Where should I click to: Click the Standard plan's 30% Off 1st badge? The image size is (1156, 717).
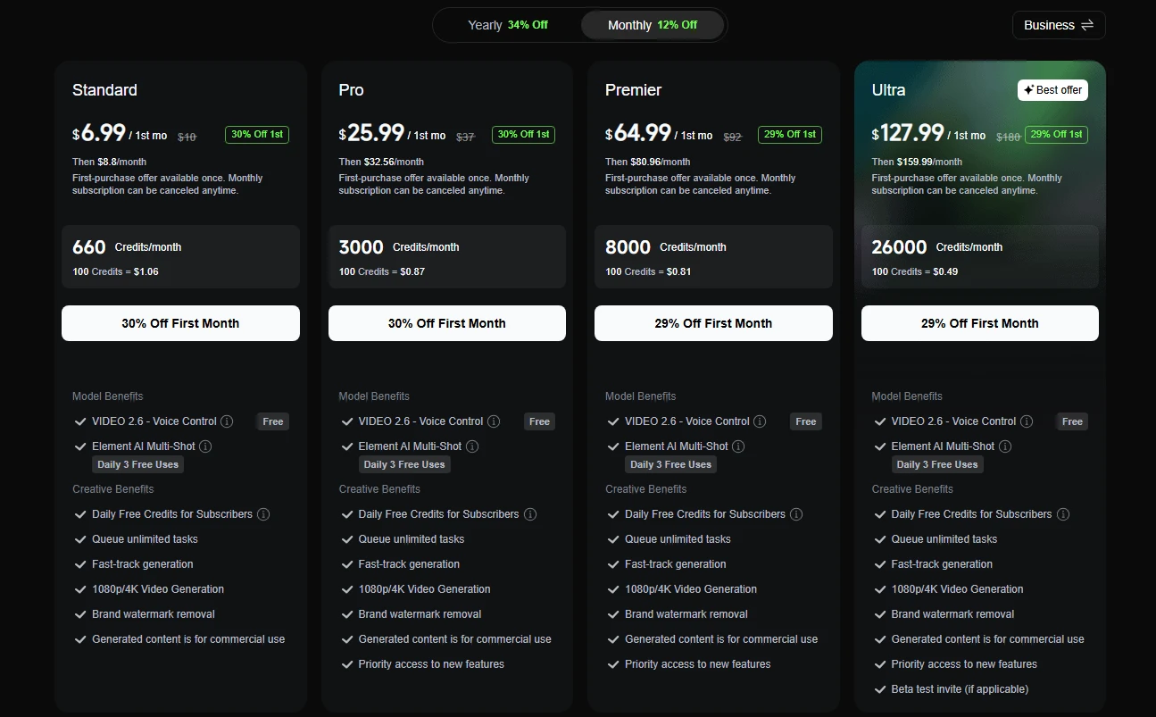(257, 135)
